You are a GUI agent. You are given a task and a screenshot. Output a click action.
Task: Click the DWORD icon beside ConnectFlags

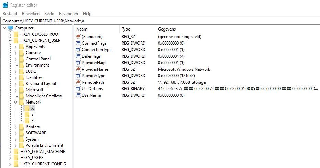click(x=78, y=43)
